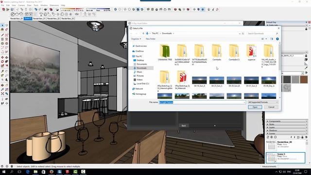This screenshot has width=311, height=175.
Task: Click the brown material swatch
Action: 304,80
